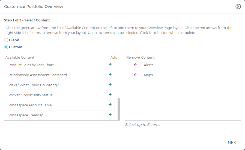Select Product Sales by Year Chart item

coord(31,65)
